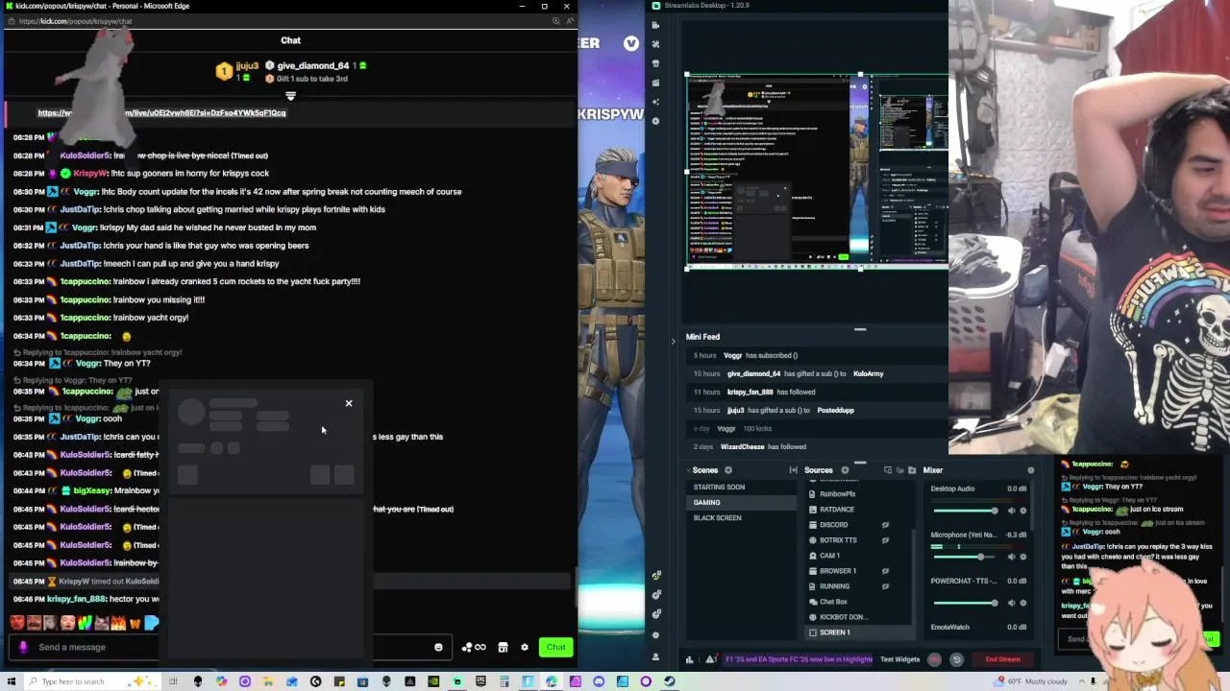Viewport: 1230px width, 691px height.
Task: Collapse the Streamlabs side panel arrow
Action: click(673, 341)
